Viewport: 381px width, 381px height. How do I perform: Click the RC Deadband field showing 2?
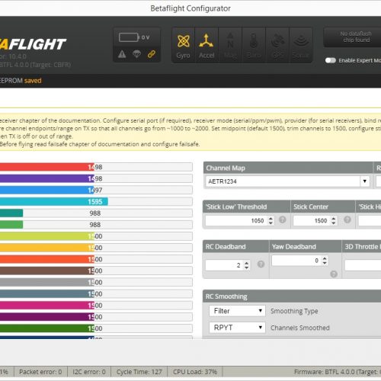pyautogui.click(x=228, y=265)
